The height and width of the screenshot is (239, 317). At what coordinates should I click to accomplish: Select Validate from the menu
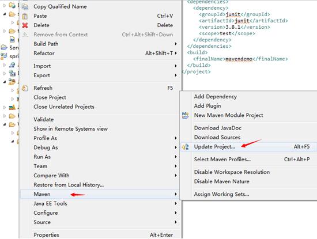100,119
